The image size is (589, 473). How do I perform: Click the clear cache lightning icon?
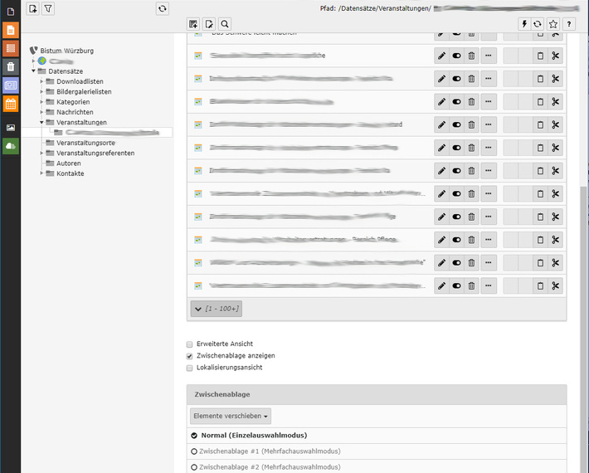[x=524, y=24]
